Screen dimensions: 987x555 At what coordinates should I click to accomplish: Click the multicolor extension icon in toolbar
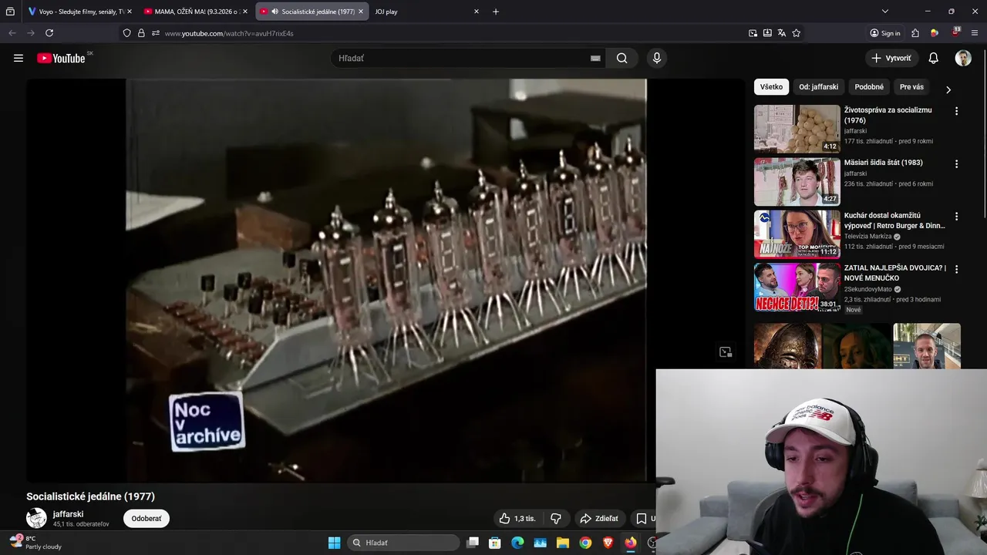(x=935, y=33)
